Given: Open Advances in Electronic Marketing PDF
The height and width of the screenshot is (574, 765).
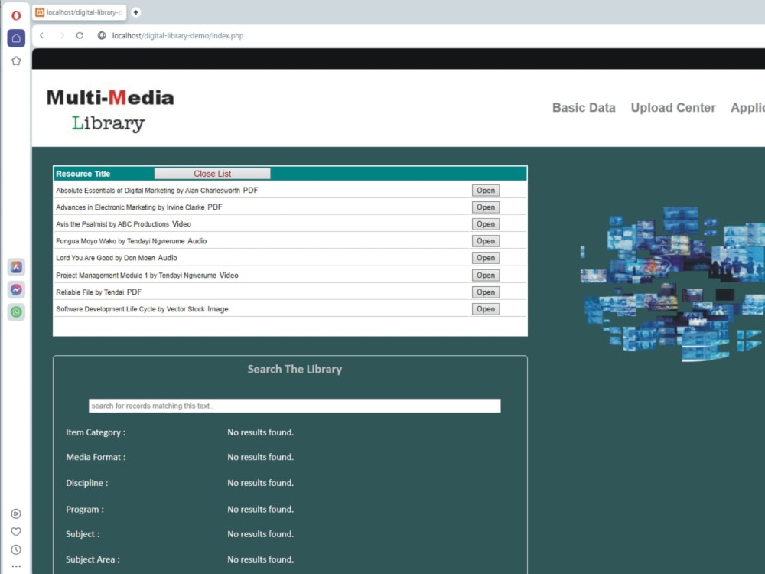Looking at the screenshot, I should click(486, 207).
